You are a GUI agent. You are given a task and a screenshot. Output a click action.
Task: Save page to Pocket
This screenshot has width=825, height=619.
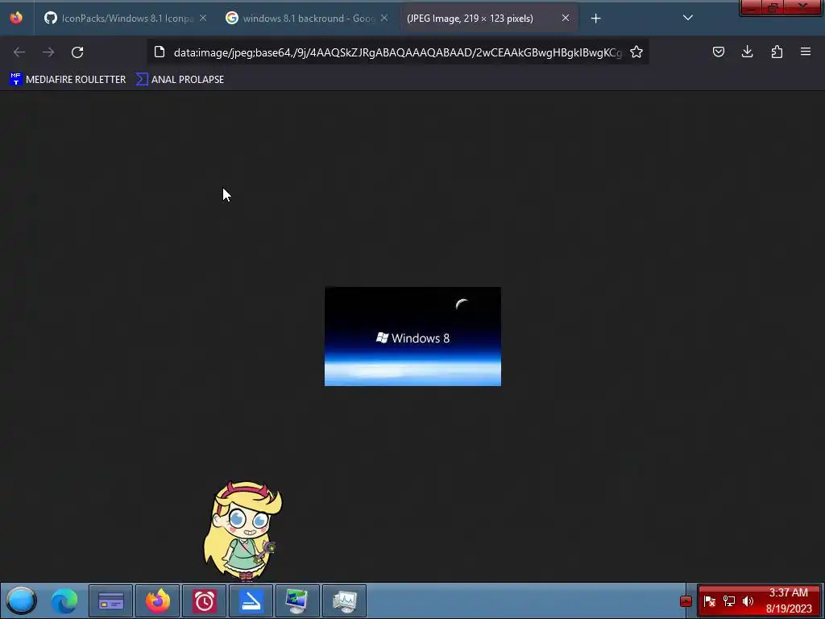[x=718, y=52]
